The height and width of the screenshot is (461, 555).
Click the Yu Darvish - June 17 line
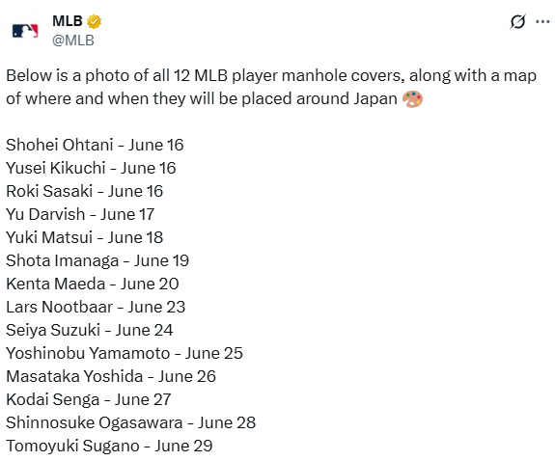[x=80, y=214]
